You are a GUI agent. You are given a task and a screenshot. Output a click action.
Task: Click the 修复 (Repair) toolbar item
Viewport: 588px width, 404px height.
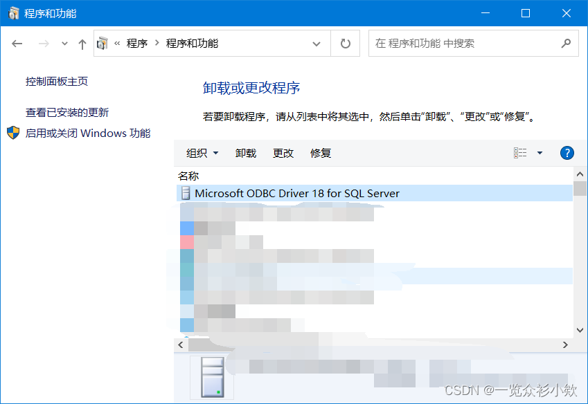coord(320,153)
